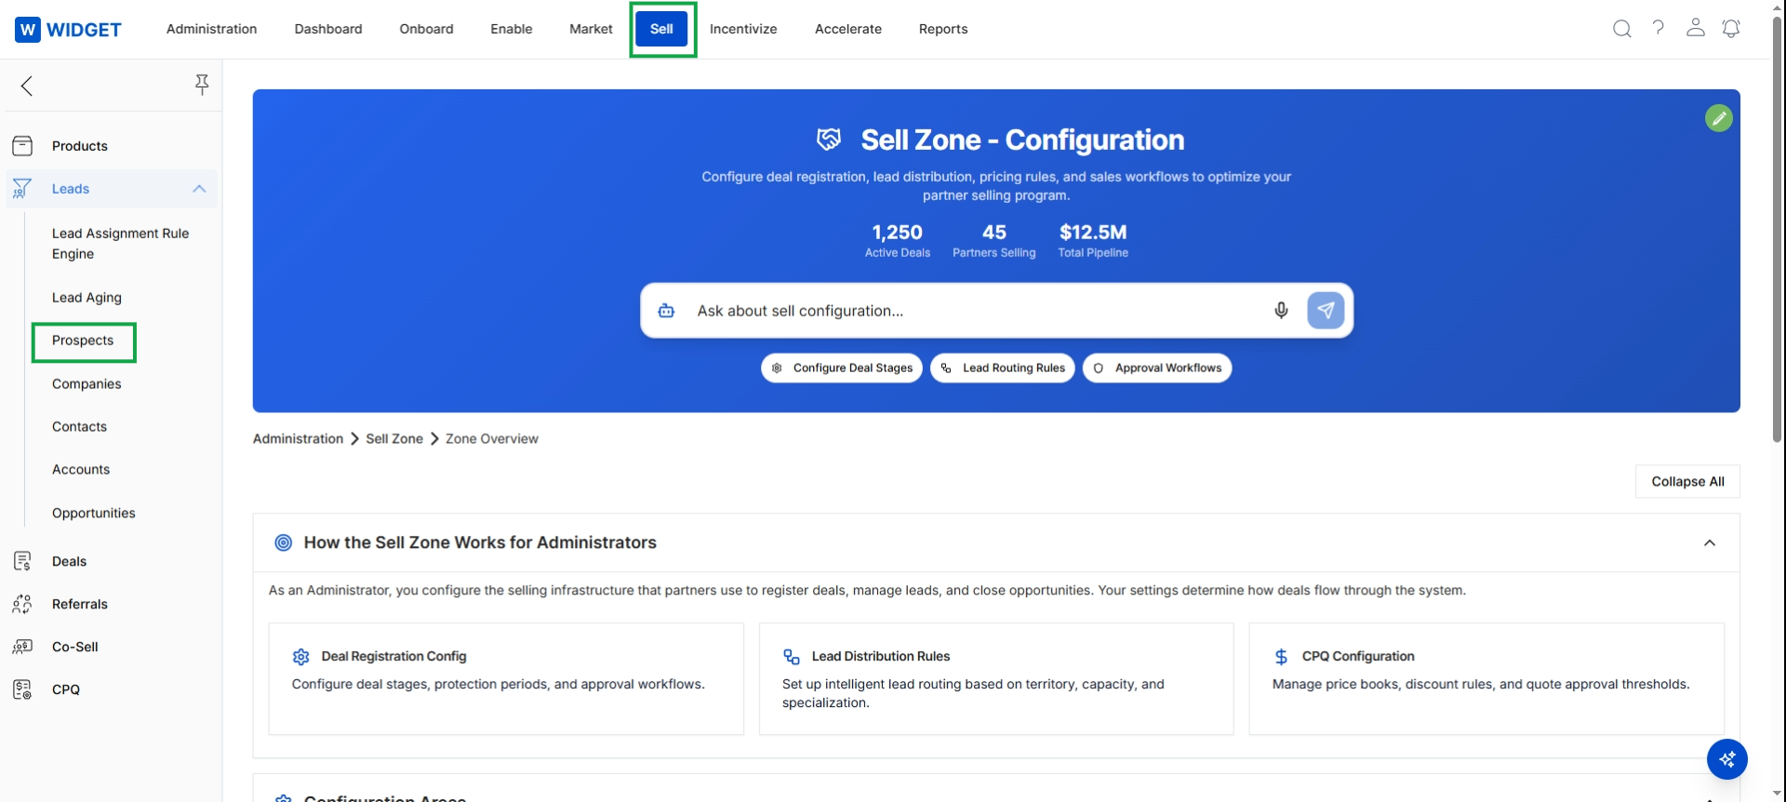Screen dimensions: 1786x802
Task: Open the help question mark icon
Action: [x=1659, y=28]
